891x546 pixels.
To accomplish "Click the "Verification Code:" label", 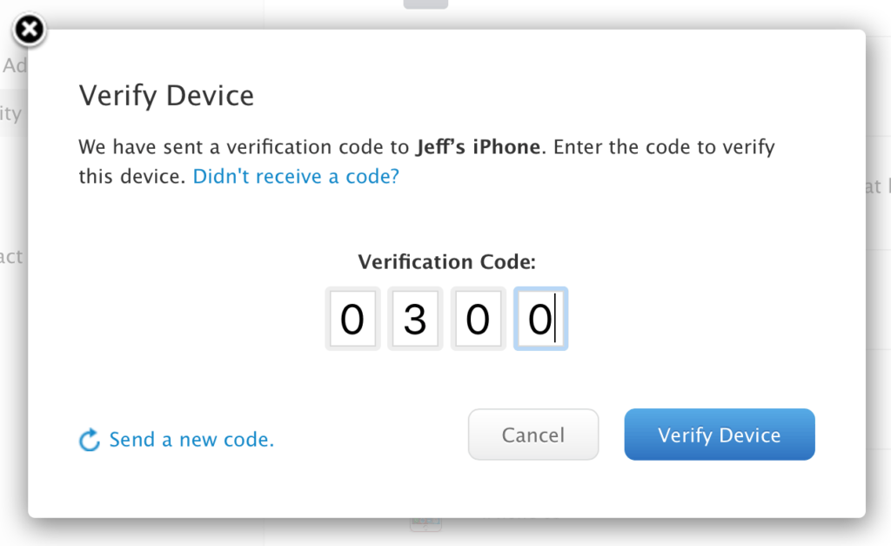I will (x=446, y=261).
